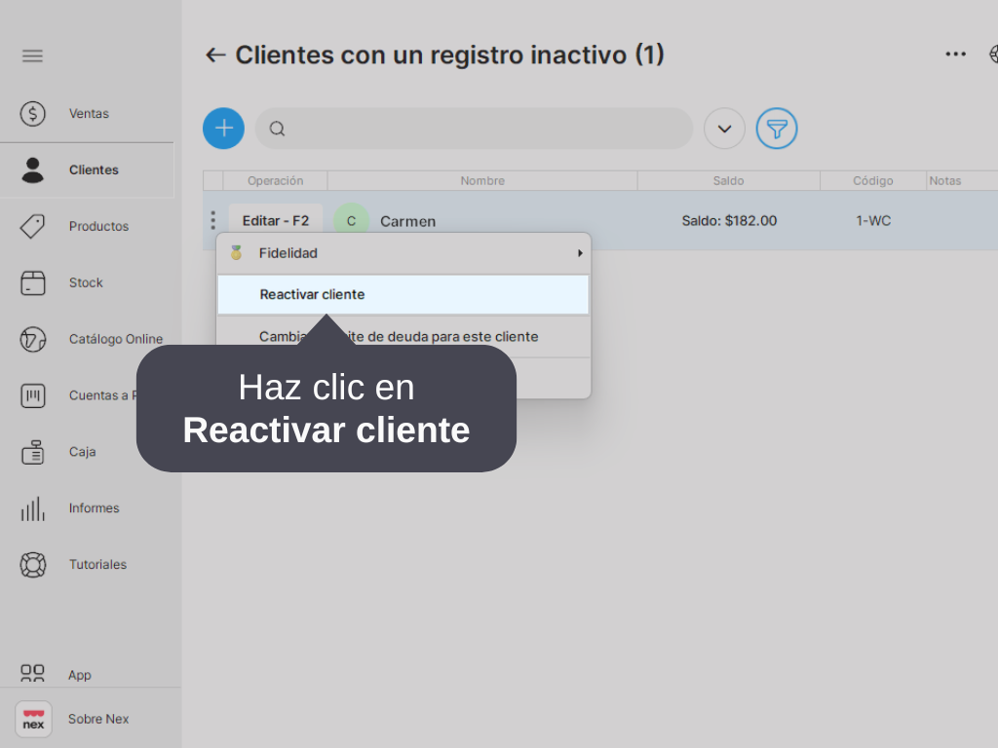Click the page title Clientes con un registro inactivo
The image size is (998, 748).
pyautogui.click(x=450, y=56)
